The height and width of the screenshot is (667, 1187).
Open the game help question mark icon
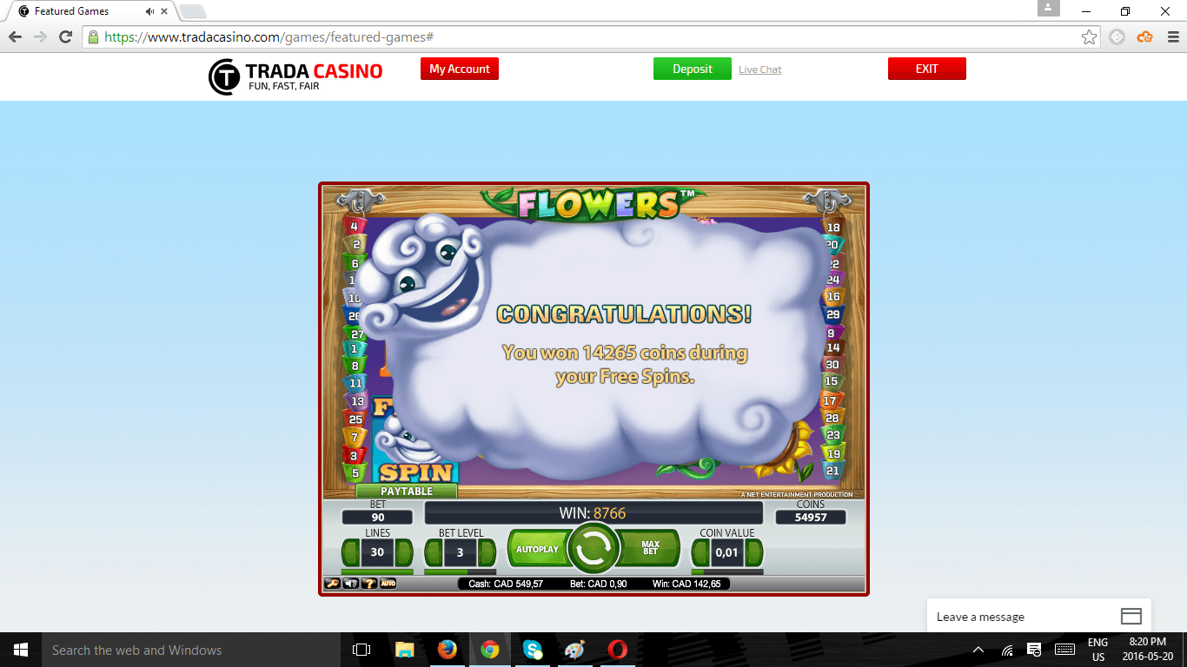point(368,584)
